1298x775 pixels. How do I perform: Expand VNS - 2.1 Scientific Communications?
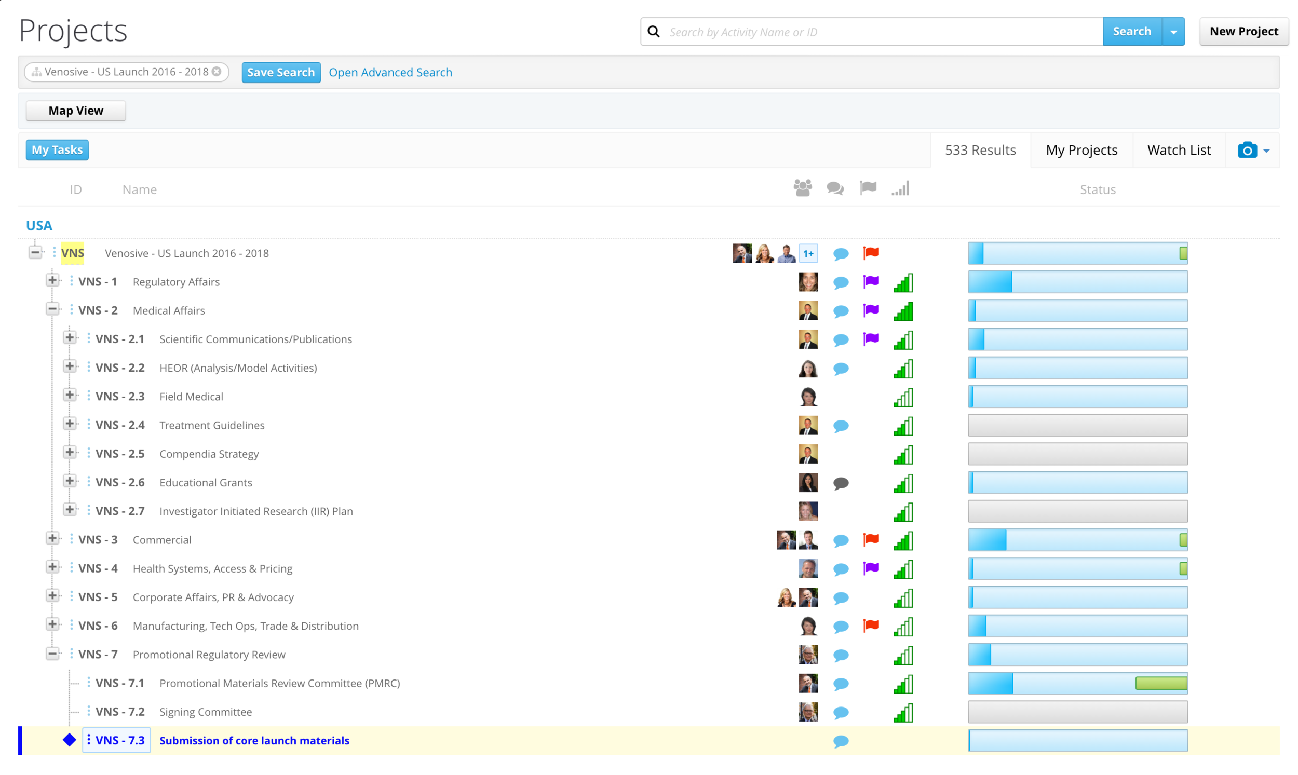click(70, 338)
